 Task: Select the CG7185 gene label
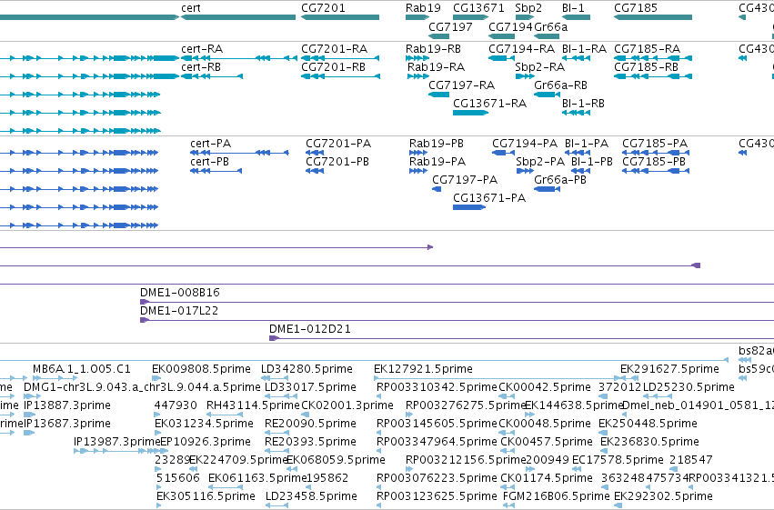(635, 8)
